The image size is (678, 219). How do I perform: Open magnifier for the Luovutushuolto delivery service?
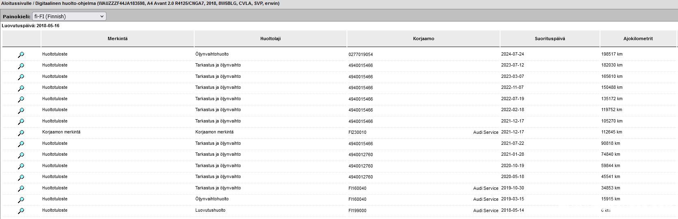click(21, 211)
